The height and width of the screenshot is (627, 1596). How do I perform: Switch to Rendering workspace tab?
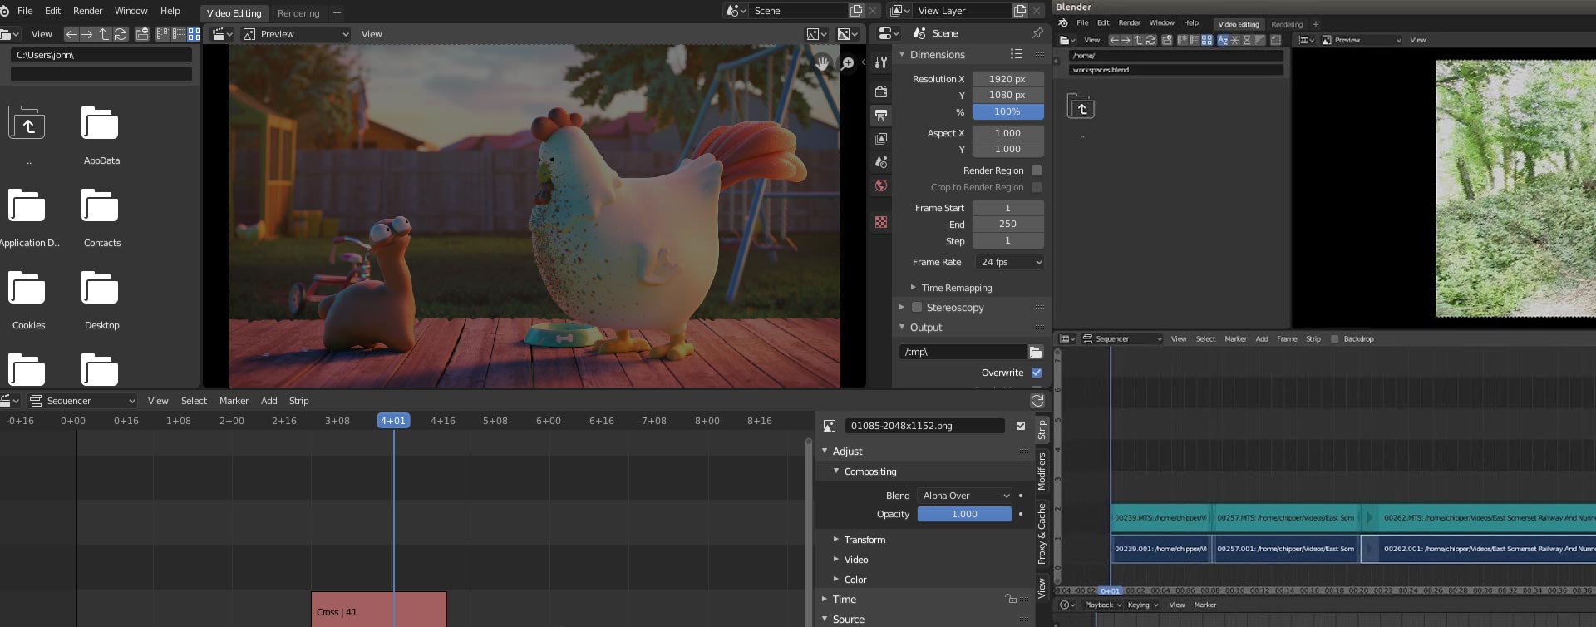tap(298, 13)
